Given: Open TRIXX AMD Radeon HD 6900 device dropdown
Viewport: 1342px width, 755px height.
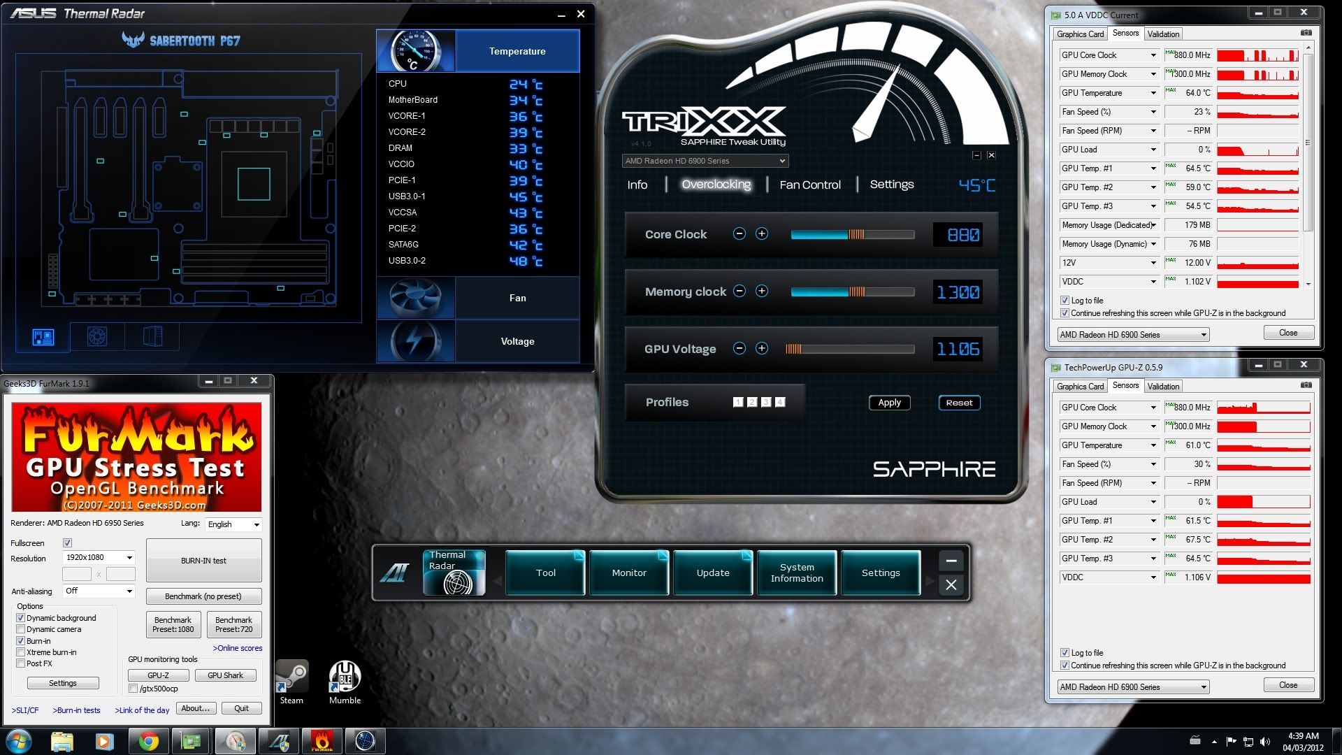Looking at the screenshot, I should coord(705,161).
